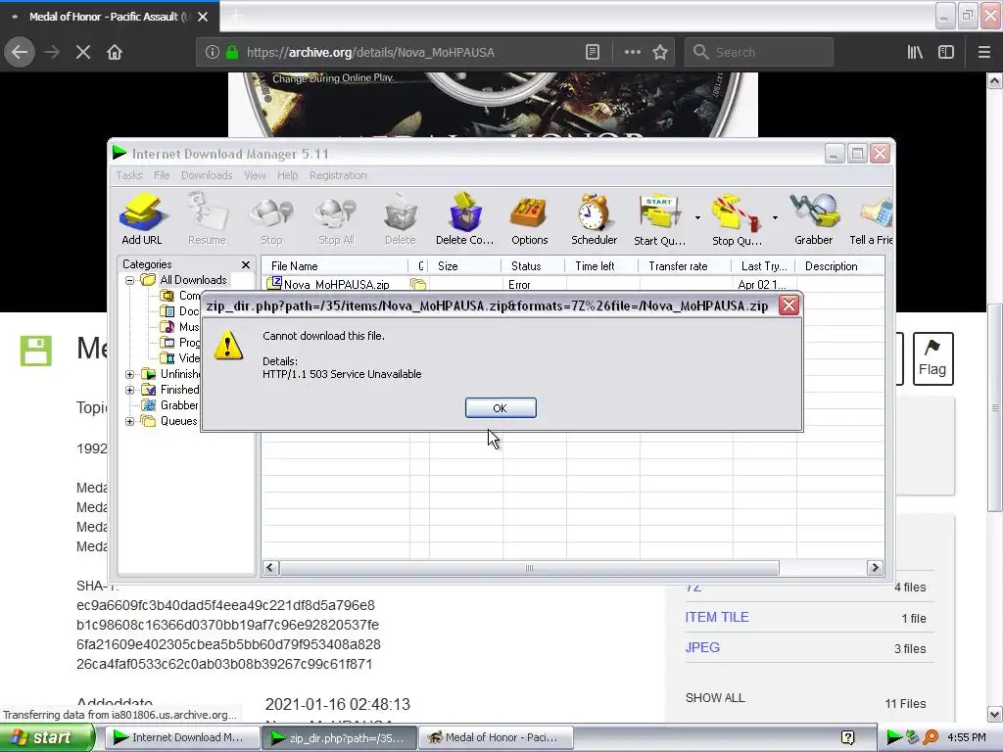This screenshot has width=1003, height=752.
Task: Click SHOW ALL files link
Action: click(x=715, y=697)
